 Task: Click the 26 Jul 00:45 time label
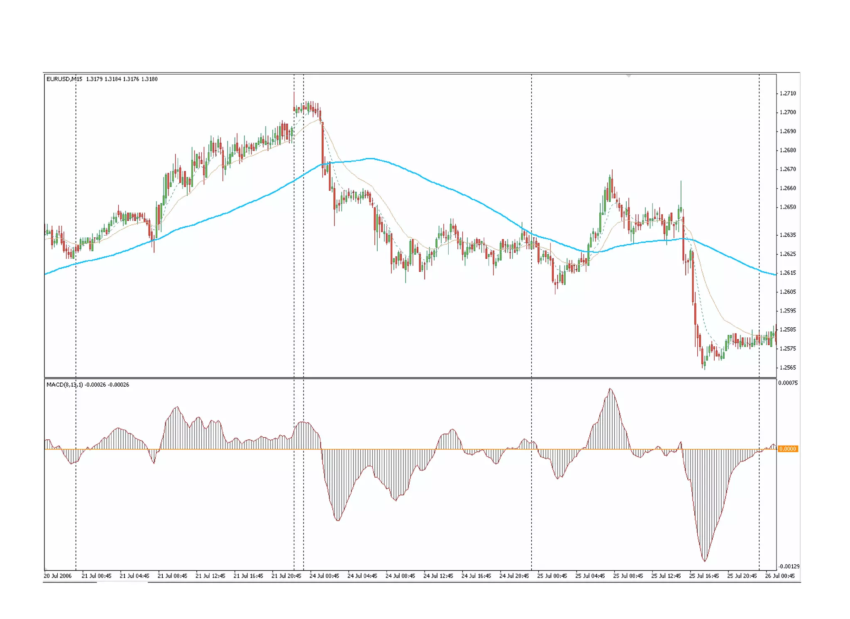pos(779,576)
